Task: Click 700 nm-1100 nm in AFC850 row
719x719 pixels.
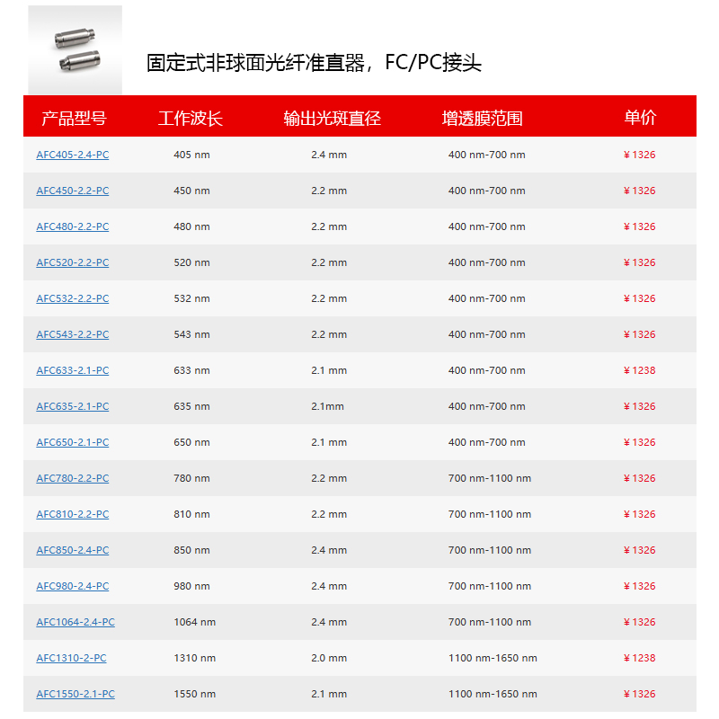Action: [x=490, y=550]
